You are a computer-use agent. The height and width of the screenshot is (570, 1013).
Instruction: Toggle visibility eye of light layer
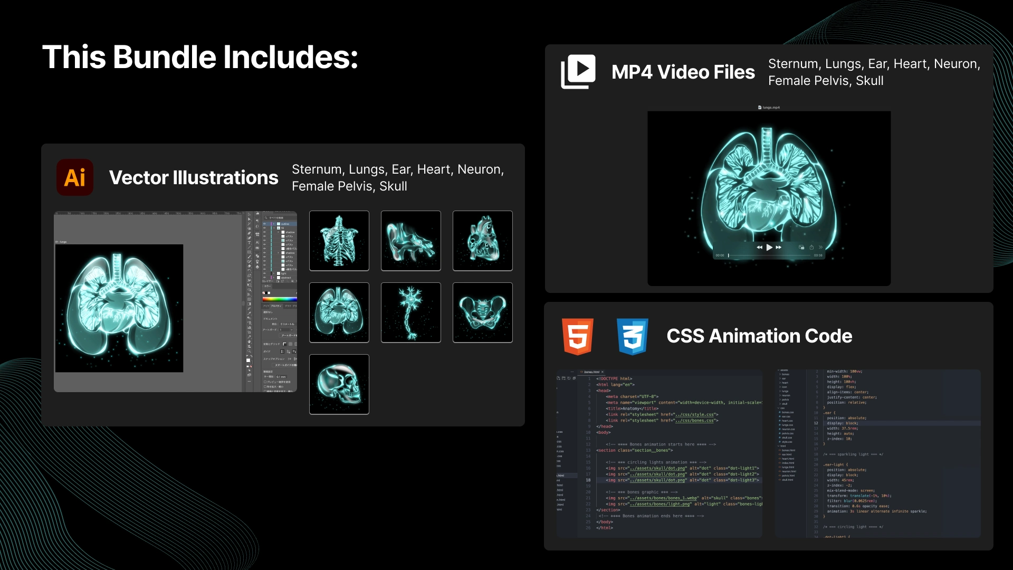tap(264, 273)
